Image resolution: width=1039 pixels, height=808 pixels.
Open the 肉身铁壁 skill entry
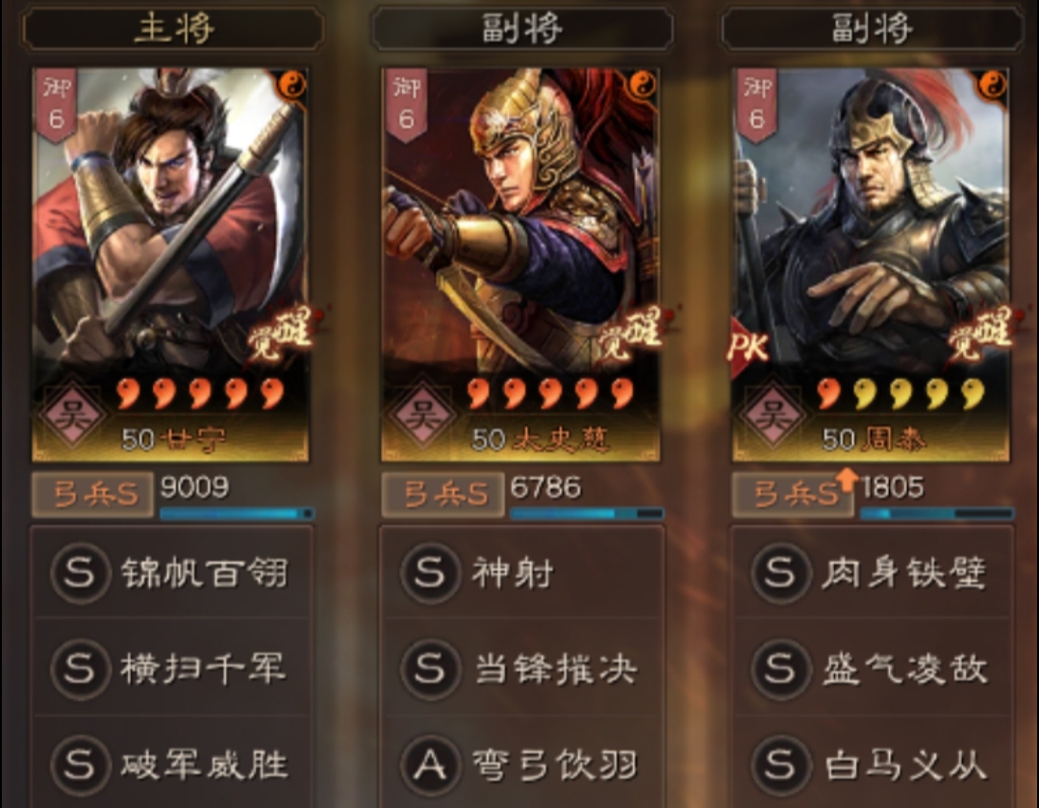[872, 572]
